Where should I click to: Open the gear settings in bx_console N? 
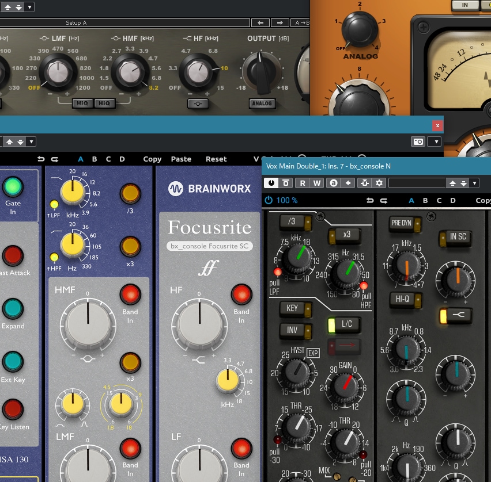tap(379, 183)
